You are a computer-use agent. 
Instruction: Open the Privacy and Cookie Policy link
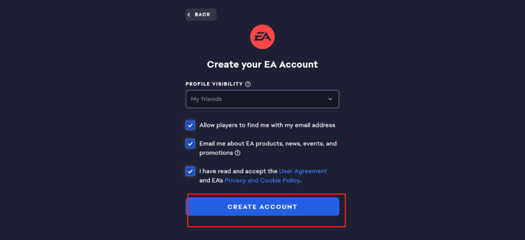pos(262,181)
